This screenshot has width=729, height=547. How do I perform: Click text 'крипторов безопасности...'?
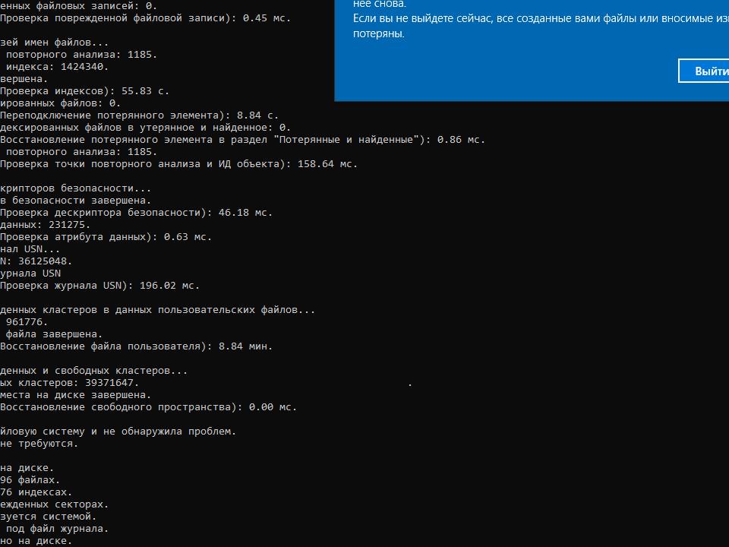pyautogui.click(x=75, y=188)
